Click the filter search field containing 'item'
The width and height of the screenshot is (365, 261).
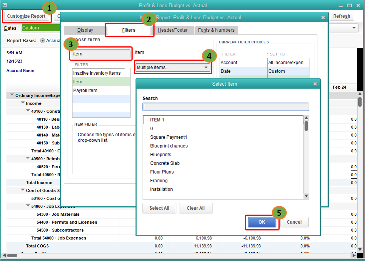click(102, 54)
